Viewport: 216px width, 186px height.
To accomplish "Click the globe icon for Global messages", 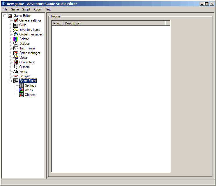I will coord(15,34).
